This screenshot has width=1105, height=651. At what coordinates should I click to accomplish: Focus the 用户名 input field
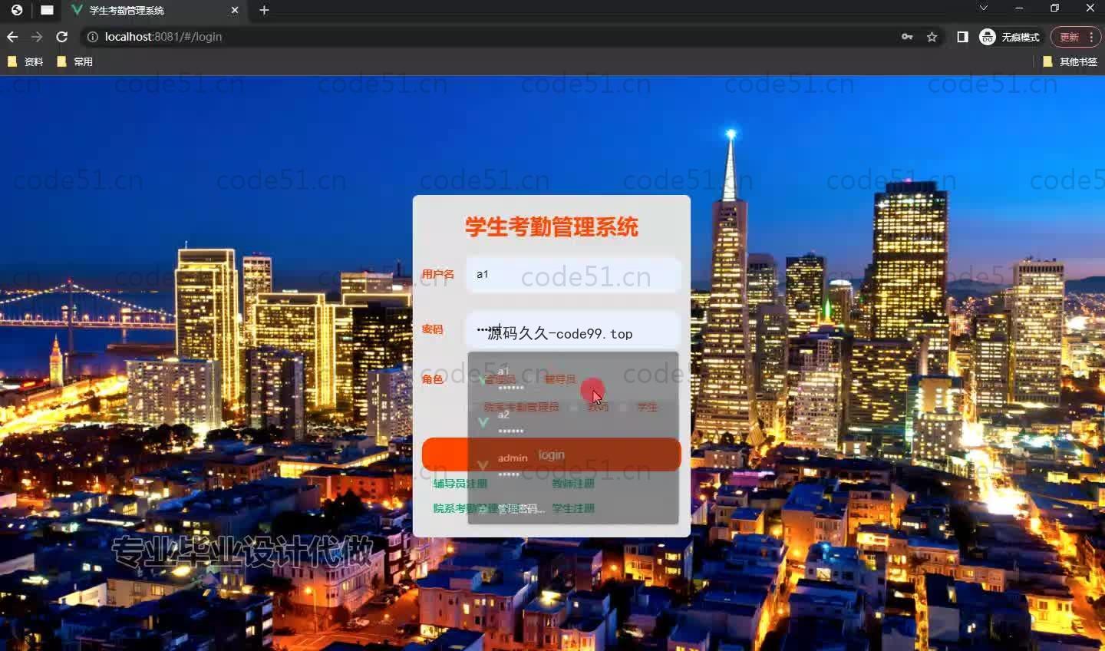(x=573, y=274)
